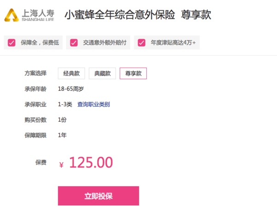
Task: Select the 经典款 plan option
Action: [x=72, y=73]
